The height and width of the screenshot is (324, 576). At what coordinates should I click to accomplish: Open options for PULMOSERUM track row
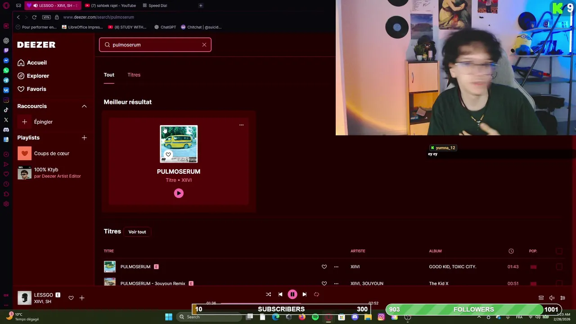click(x=336, y=267)
